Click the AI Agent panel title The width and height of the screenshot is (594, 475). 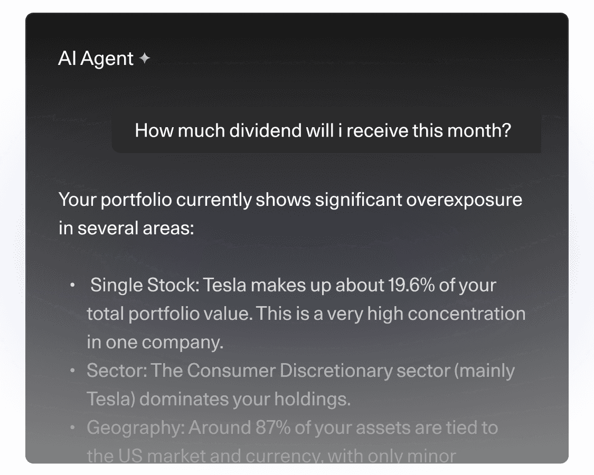(96, 59)
